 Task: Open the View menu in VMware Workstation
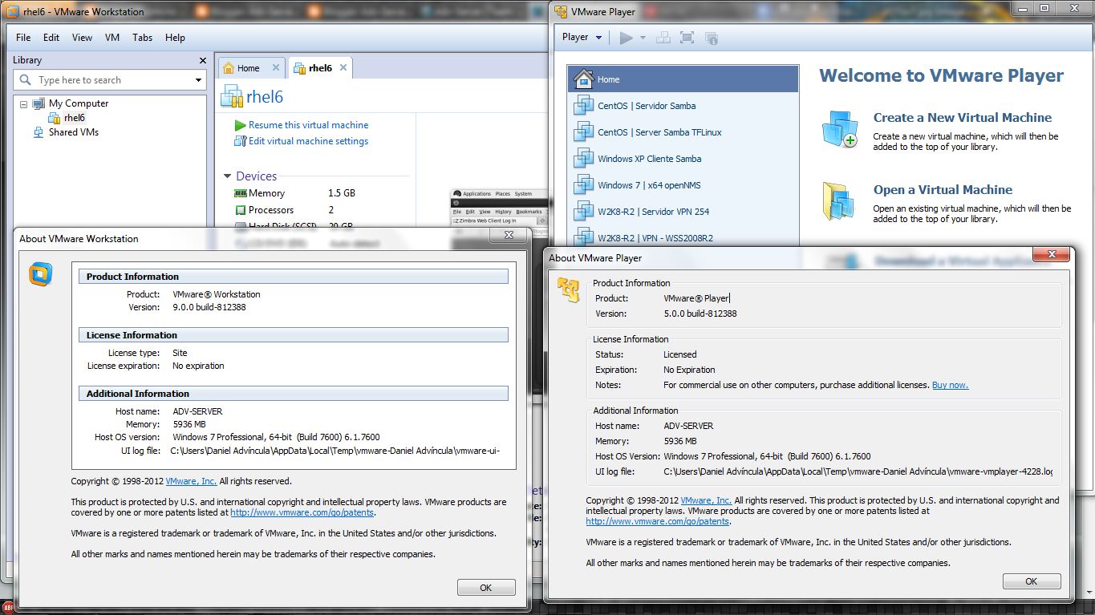pos(82,38)
